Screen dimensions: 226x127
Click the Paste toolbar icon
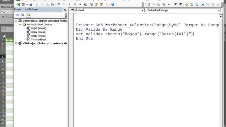click(47, 4)
